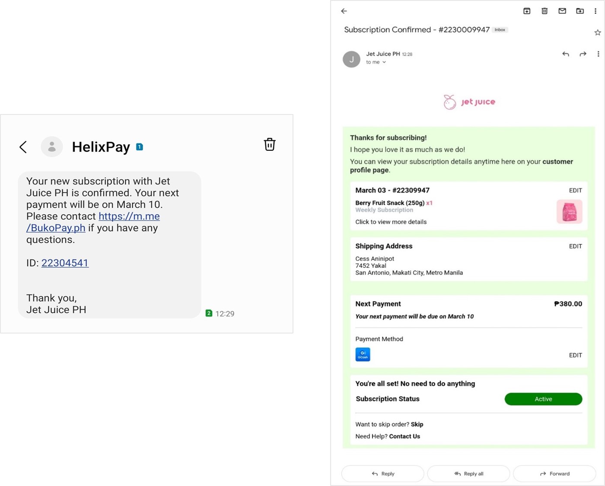Click the HelixPay conversation title
This screenshot has width=605, height=486.
pyautogui.click(x=101, y=147)
